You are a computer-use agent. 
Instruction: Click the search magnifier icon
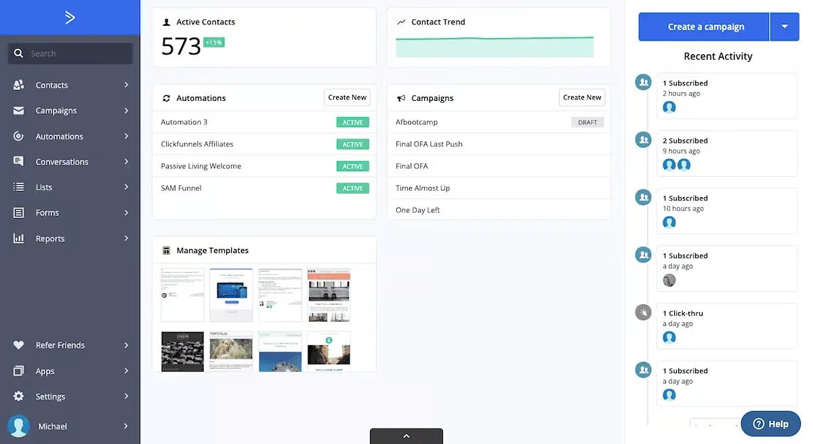20,52
